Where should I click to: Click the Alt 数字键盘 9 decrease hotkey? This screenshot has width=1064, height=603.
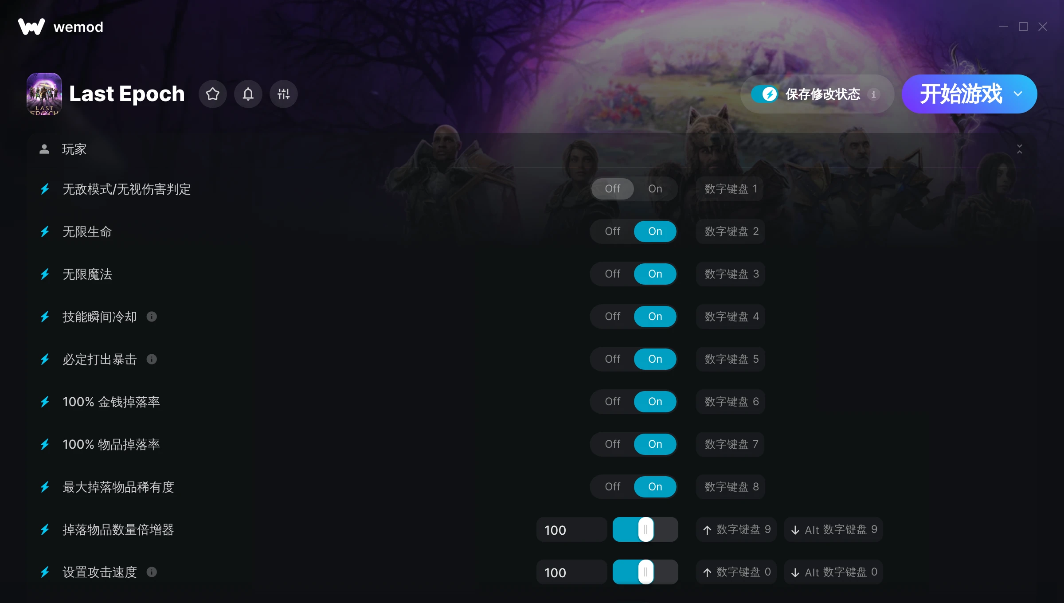point(833,529)
